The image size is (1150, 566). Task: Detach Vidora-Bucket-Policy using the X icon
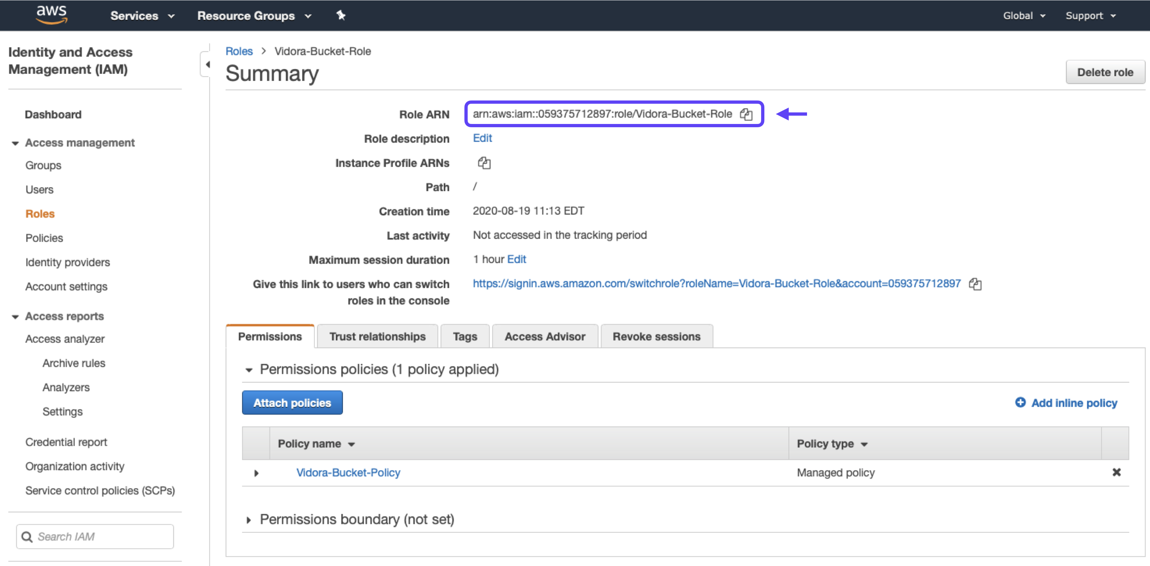1116,472
